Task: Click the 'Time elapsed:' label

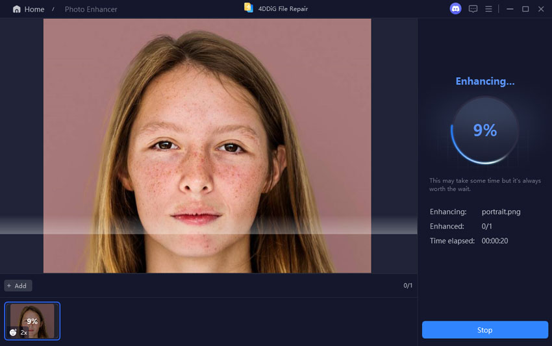Action: tap(452, 241)
